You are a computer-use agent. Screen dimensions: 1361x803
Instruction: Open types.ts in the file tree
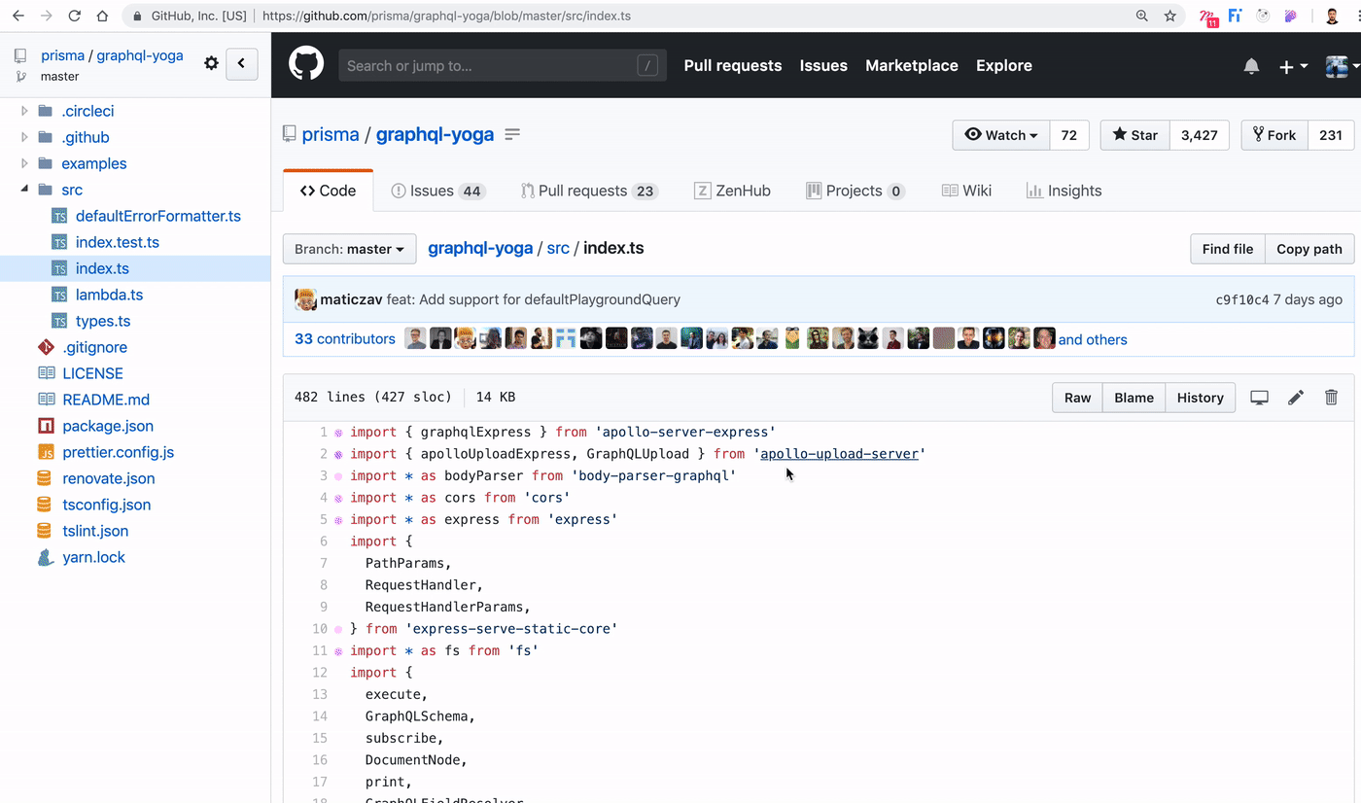(x=102, y=321)
